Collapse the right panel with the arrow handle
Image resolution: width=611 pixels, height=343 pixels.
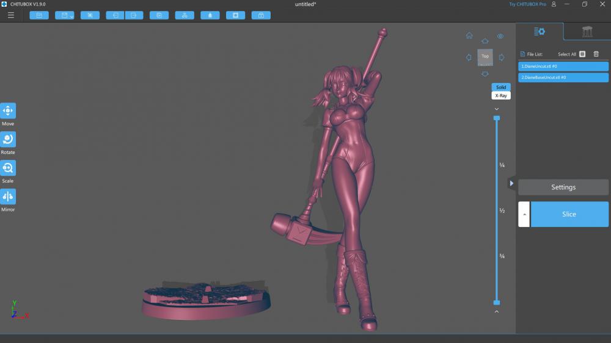(x=511, y=183)
